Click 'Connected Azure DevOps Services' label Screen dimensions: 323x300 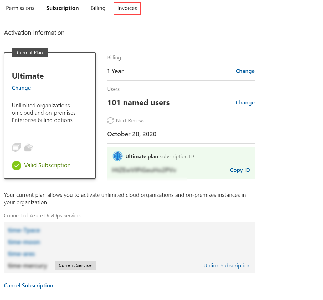click(43, 215)
